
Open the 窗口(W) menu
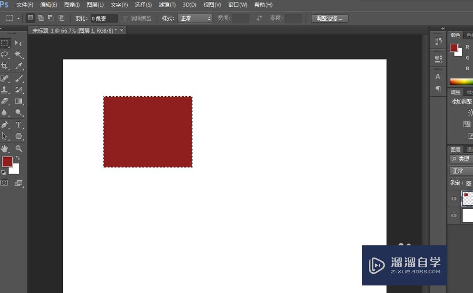coord(238,5)
